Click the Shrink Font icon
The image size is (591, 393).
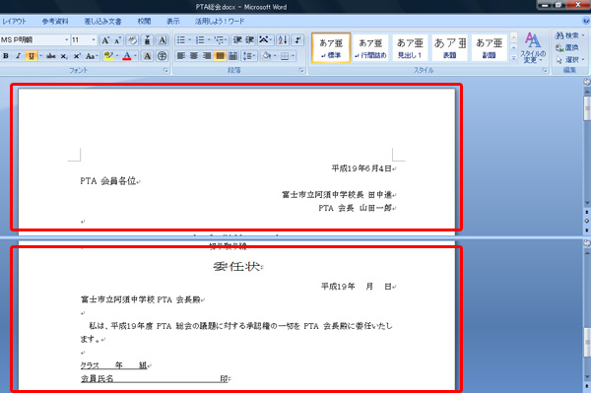pos(118,40)
